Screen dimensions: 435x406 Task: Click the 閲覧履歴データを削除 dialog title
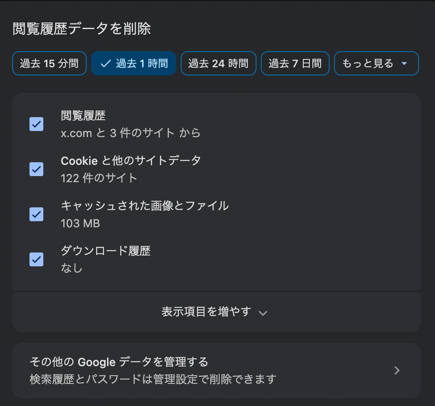click(81, 29)
